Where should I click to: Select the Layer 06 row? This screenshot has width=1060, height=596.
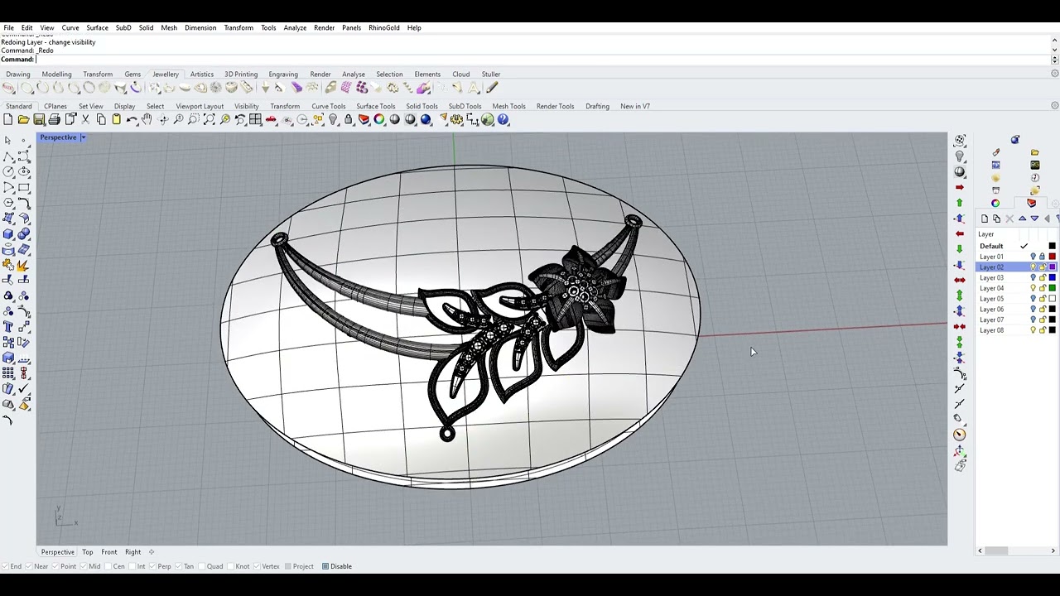pos(1018,310)
